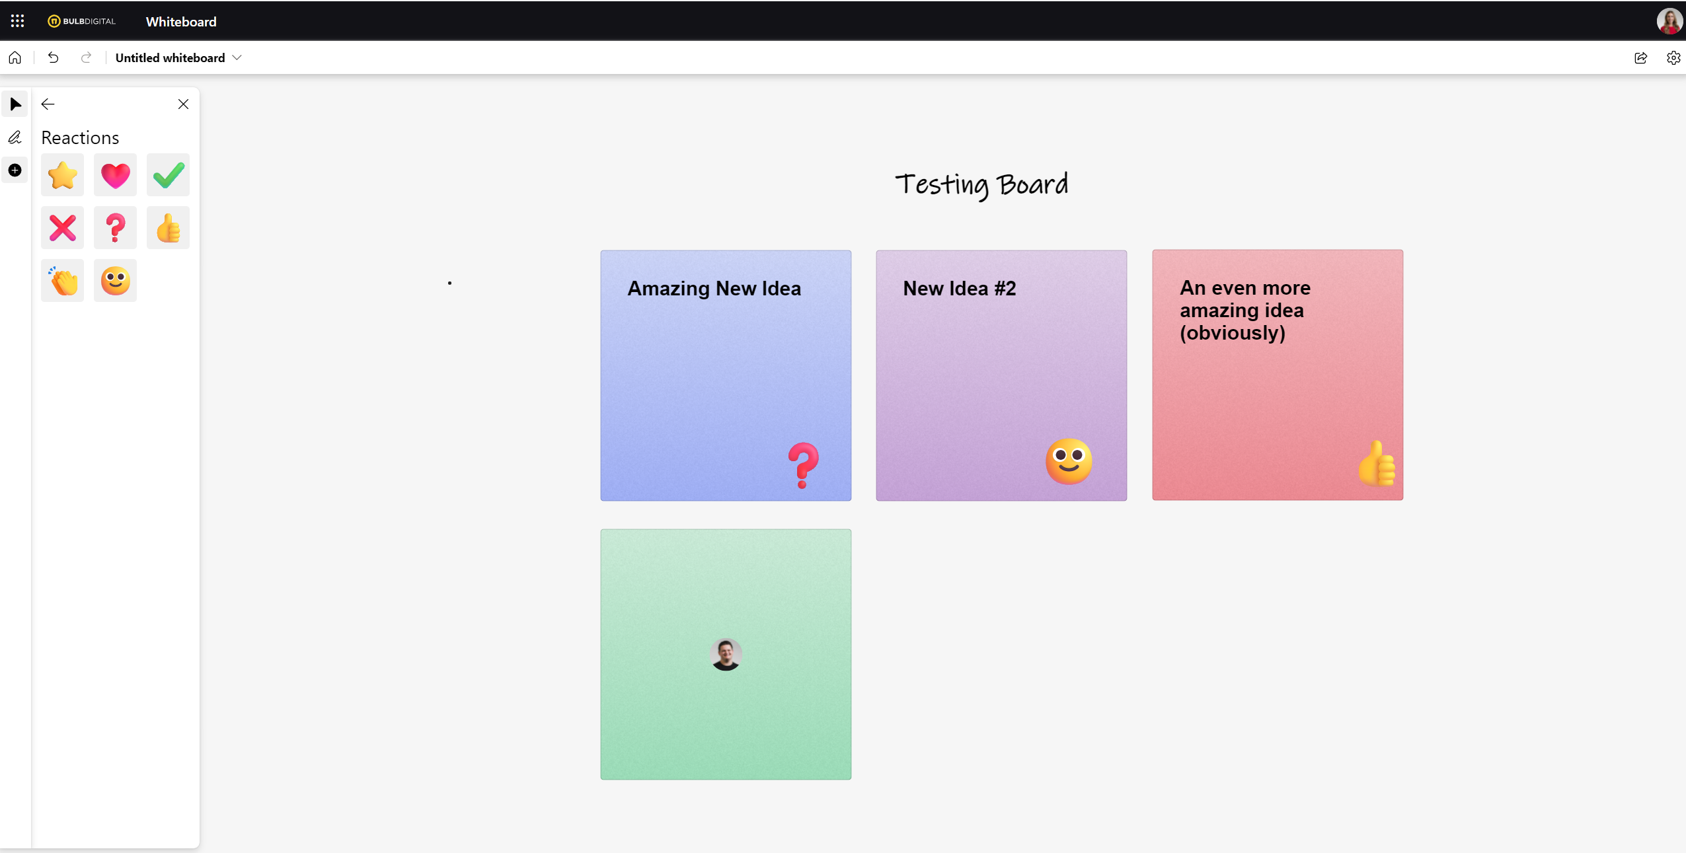Pick the thumbs up reaction in panel

[x=169, y=228]
